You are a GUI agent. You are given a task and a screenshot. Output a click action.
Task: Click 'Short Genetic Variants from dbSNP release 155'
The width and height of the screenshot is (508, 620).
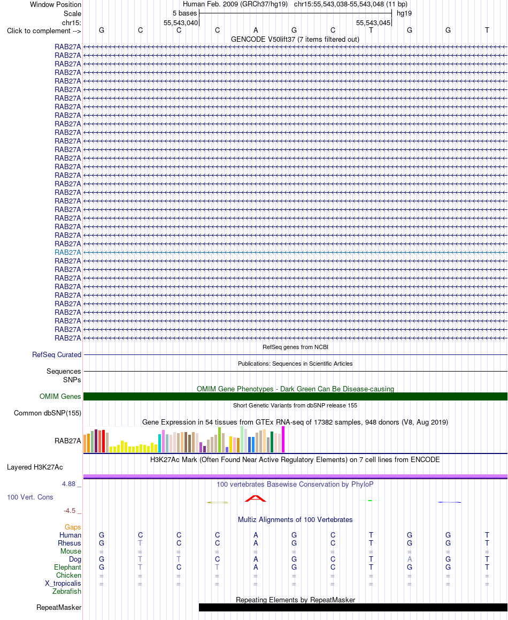295,405
